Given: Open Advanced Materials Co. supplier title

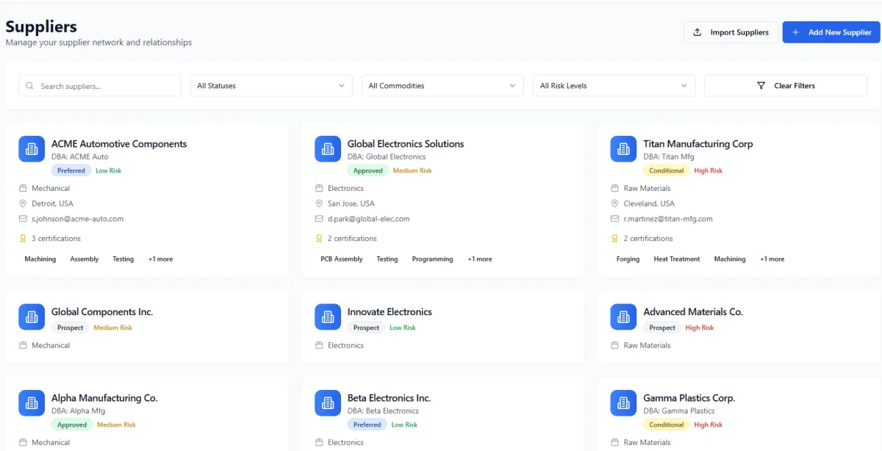Looking at the screenshot, I should pyautogui.click(x=693, y=312).
